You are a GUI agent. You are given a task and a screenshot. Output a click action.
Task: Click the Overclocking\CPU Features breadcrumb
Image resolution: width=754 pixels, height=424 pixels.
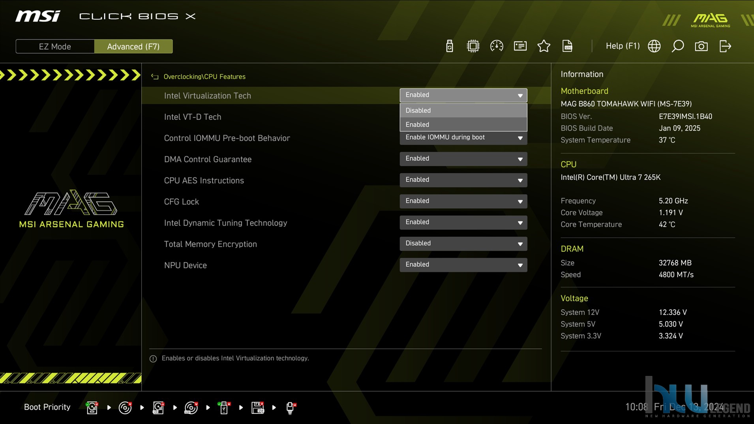pos(204,77)
